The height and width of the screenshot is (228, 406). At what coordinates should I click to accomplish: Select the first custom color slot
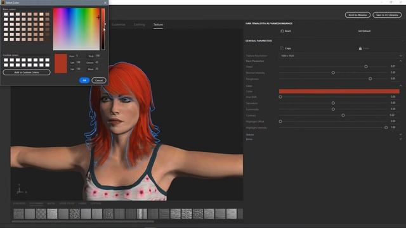[x=6, y=60]
